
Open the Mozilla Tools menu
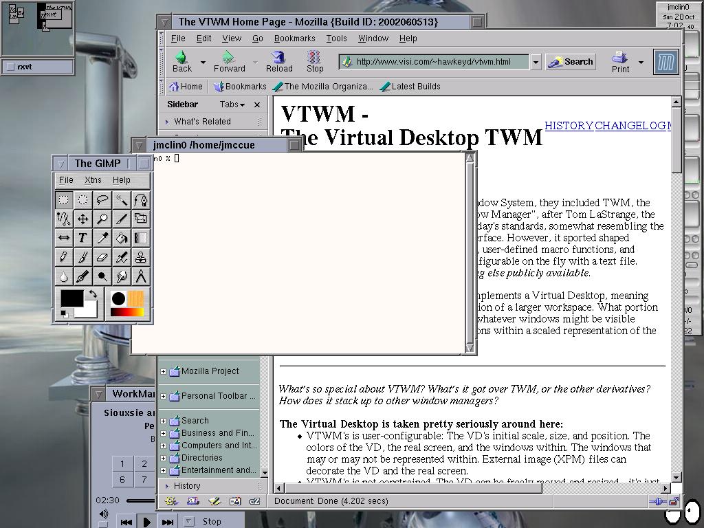point(336,38)
